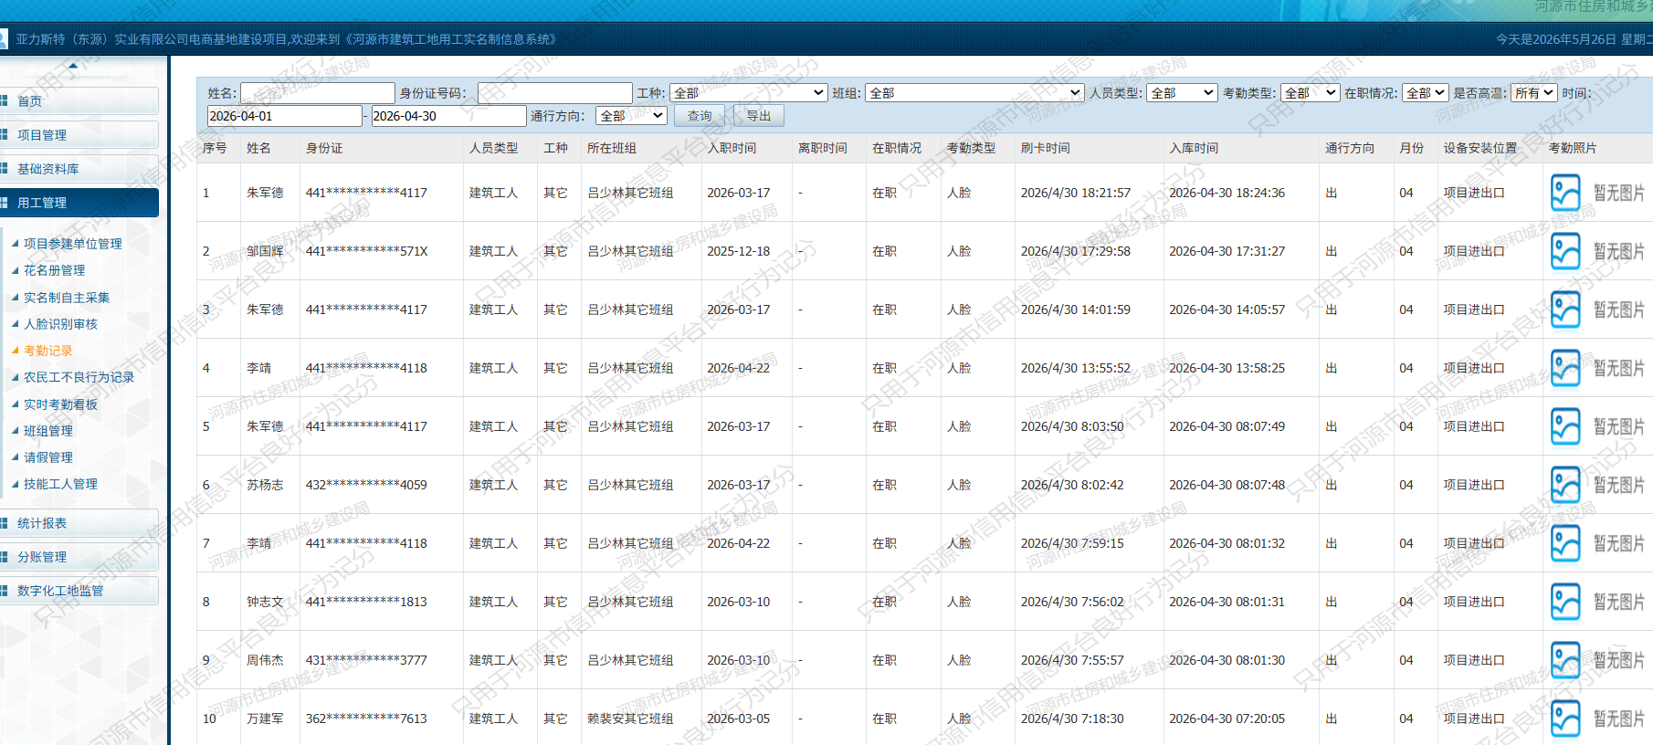Select 用工管理 menu

coord(79,203)
